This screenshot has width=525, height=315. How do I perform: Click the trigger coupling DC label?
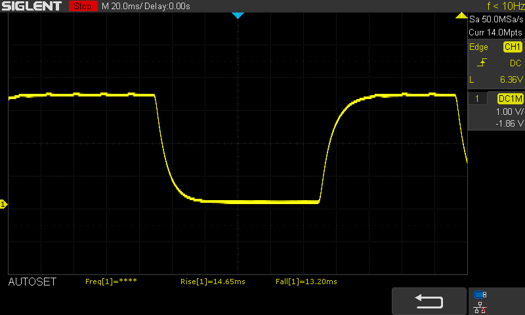tap(516, 63)
